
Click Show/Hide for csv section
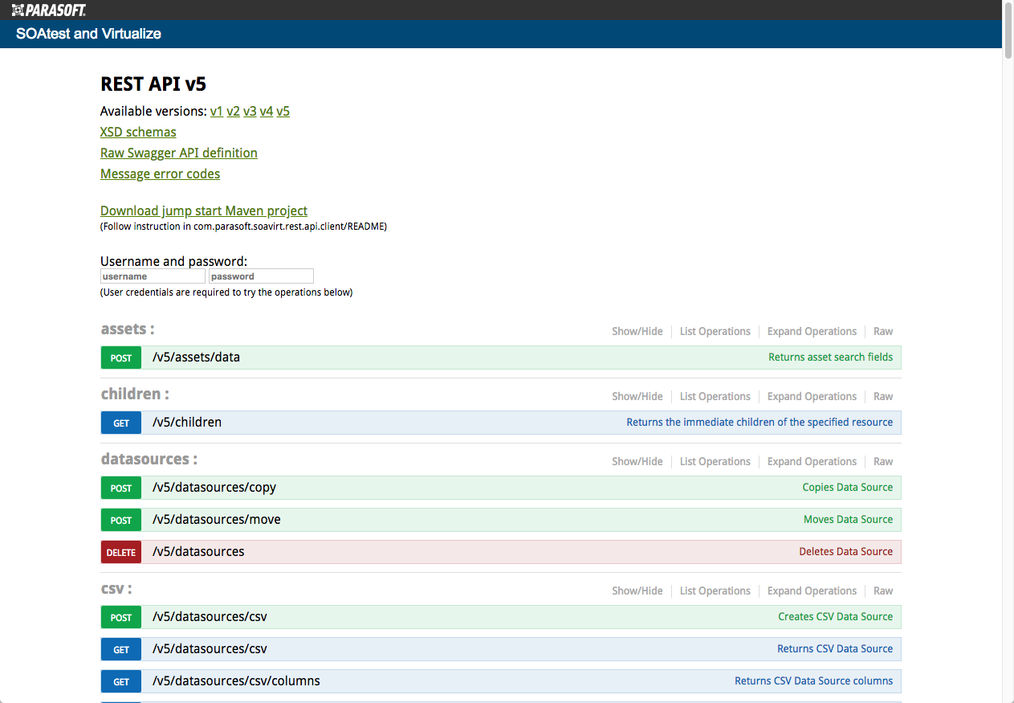(x=637, y=591)
